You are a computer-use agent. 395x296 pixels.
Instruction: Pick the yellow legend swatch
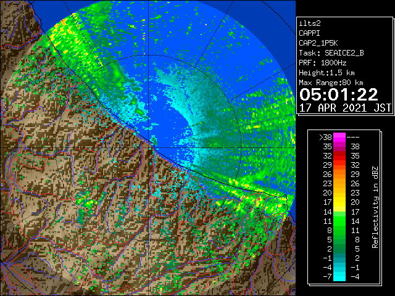click(x=339, y=202)
